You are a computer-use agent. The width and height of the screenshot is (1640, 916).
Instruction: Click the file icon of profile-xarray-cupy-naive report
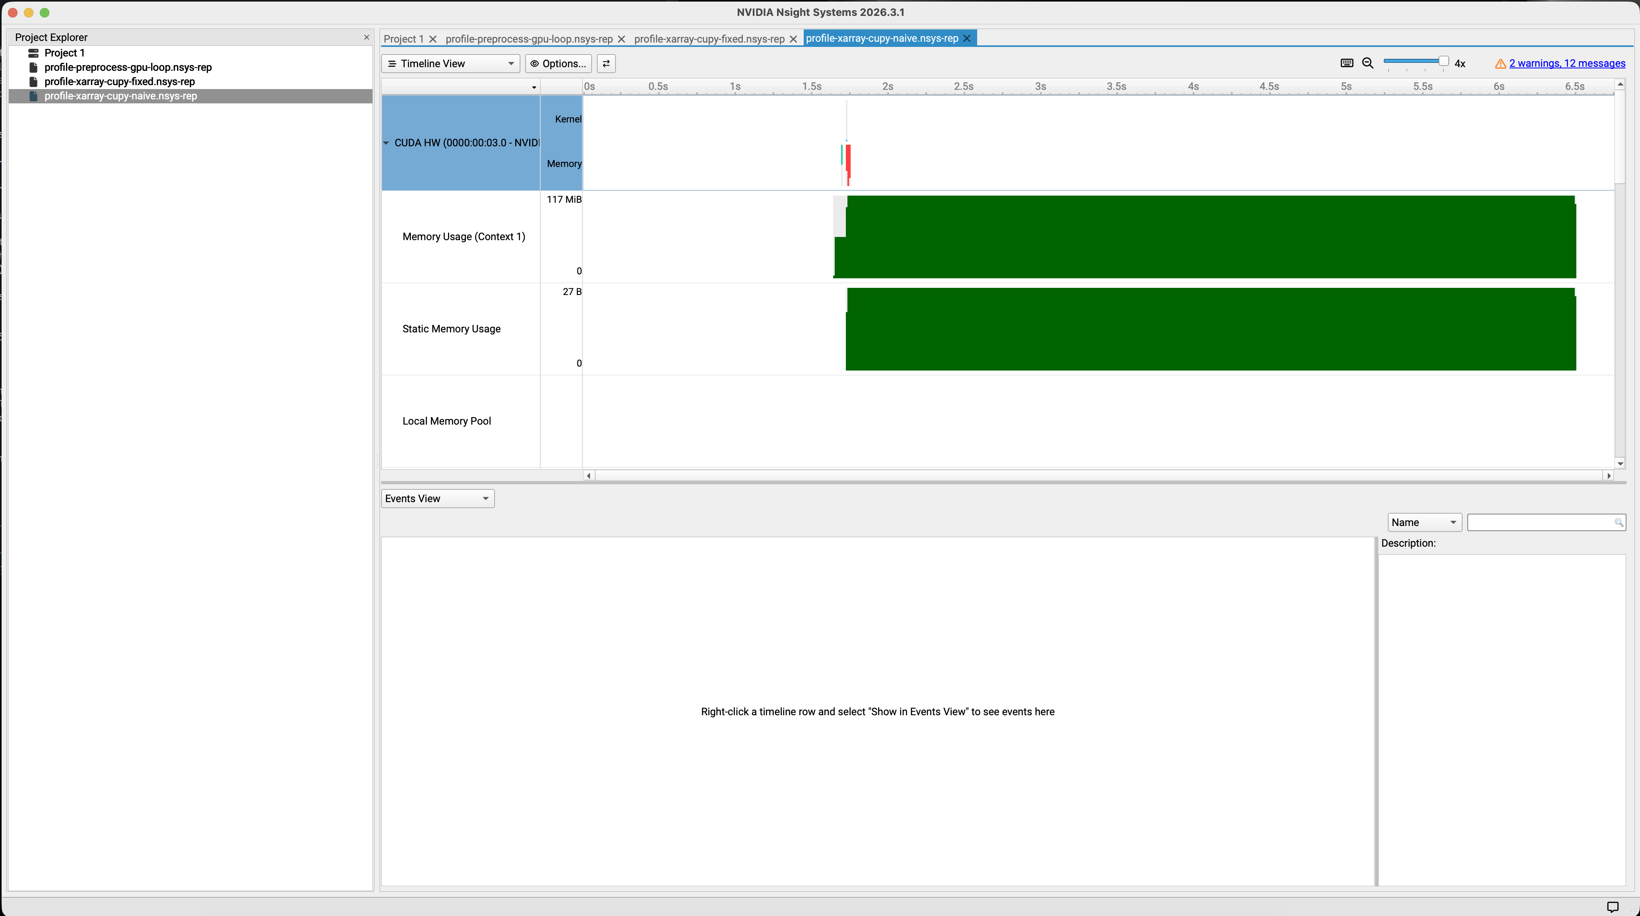33,96
